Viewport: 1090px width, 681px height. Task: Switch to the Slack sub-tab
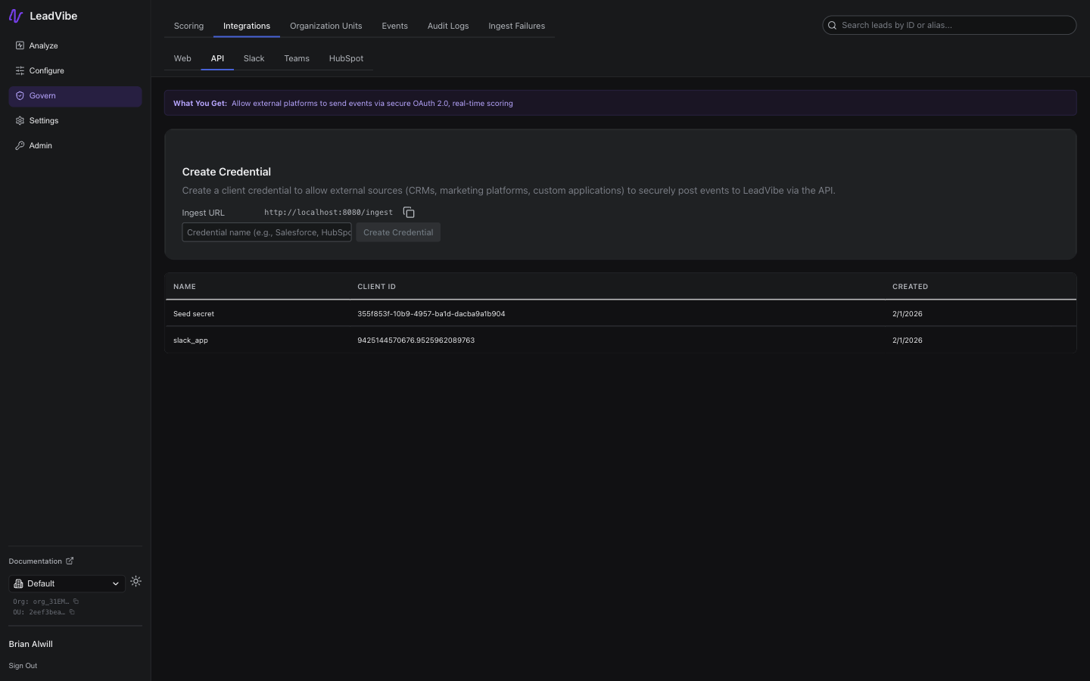pyautogui.click(x=254, y=58)
